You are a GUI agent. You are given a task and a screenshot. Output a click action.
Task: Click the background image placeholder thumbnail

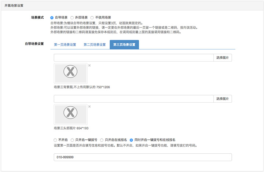(x=70, y=73)
